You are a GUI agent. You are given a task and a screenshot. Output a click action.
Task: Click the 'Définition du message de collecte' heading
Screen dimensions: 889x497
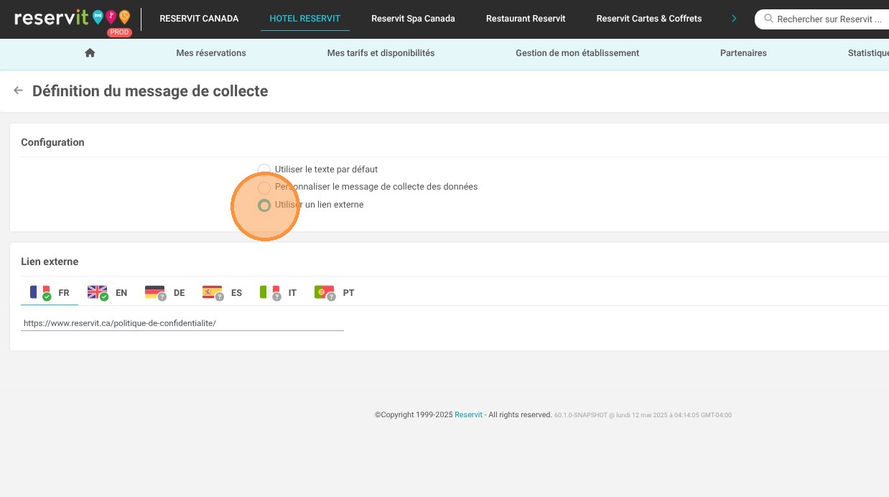[150, 91]
